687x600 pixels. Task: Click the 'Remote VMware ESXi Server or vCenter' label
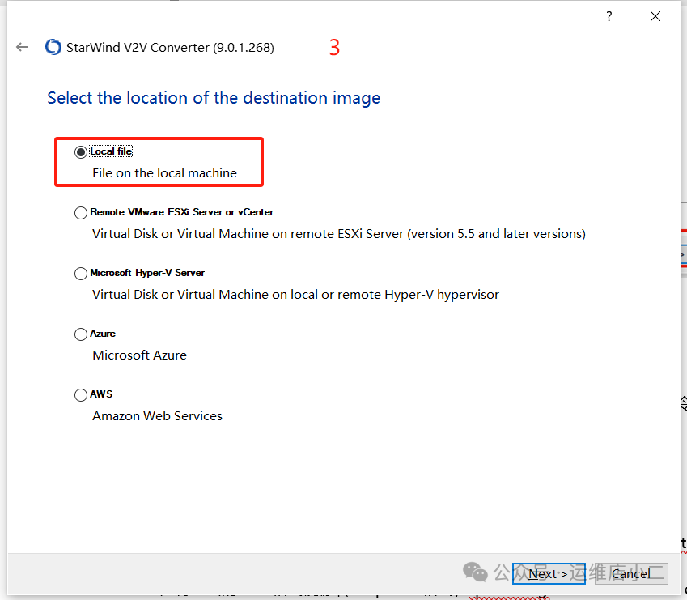181,212
